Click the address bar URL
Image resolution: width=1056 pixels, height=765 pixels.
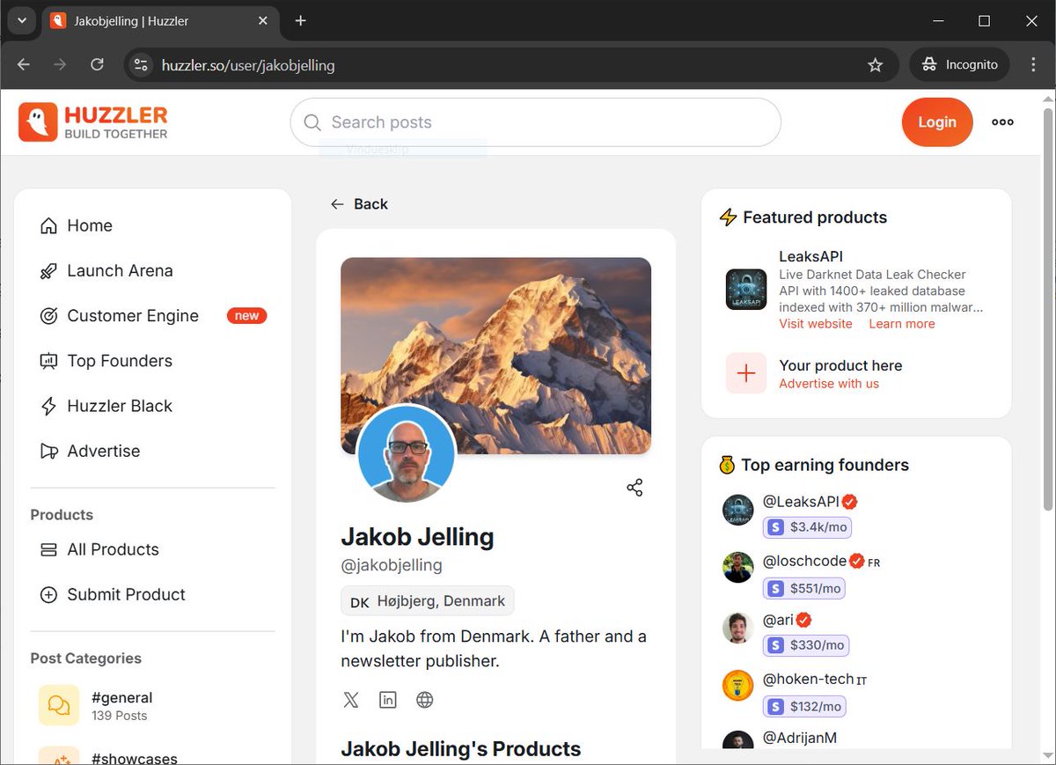click(248, 65)
